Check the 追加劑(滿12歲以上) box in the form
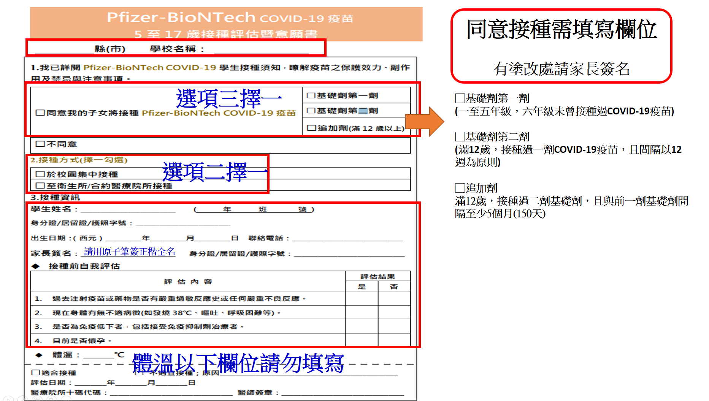The image size is (709, 401). [311, 128]
